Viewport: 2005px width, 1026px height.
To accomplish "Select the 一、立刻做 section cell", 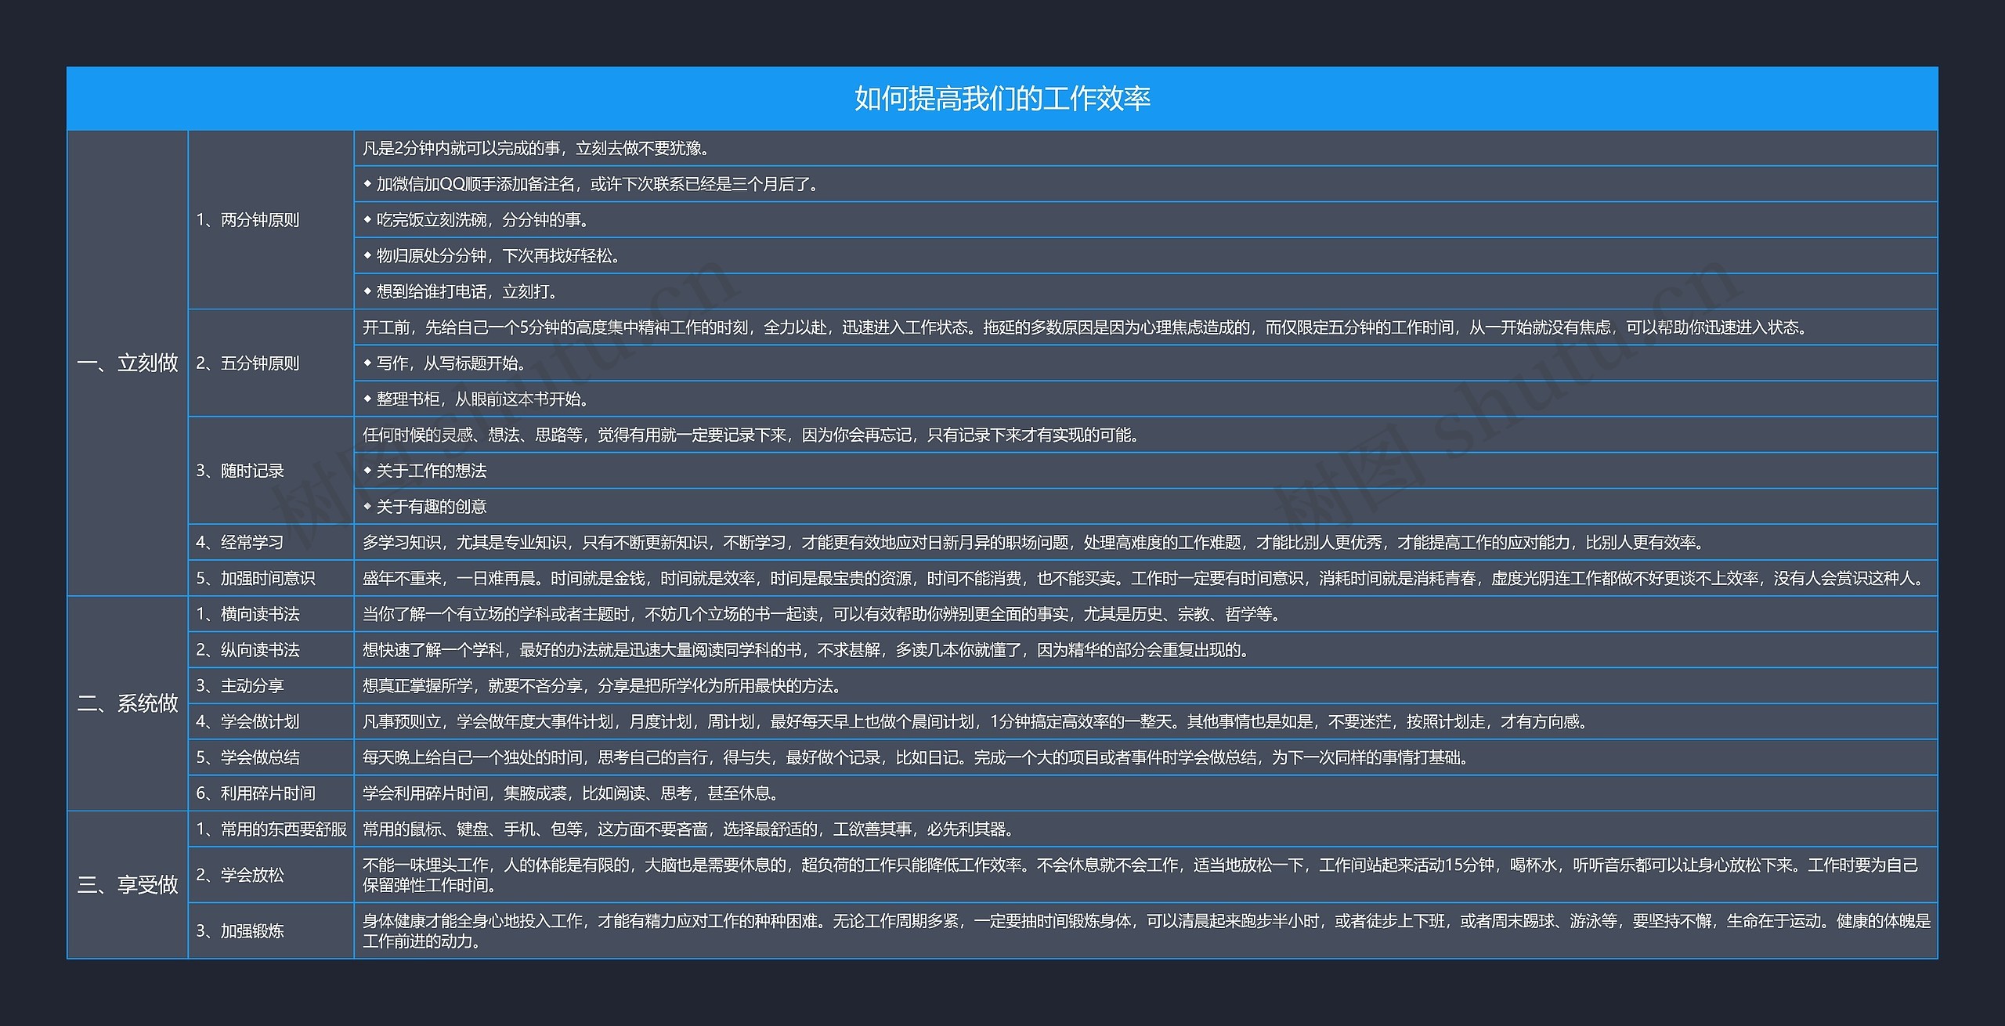I will coord(127,363).
